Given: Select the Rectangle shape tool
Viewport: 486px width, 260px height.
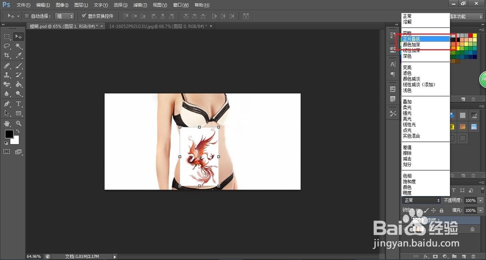Looking at the screenshot, I should point(18,113).
